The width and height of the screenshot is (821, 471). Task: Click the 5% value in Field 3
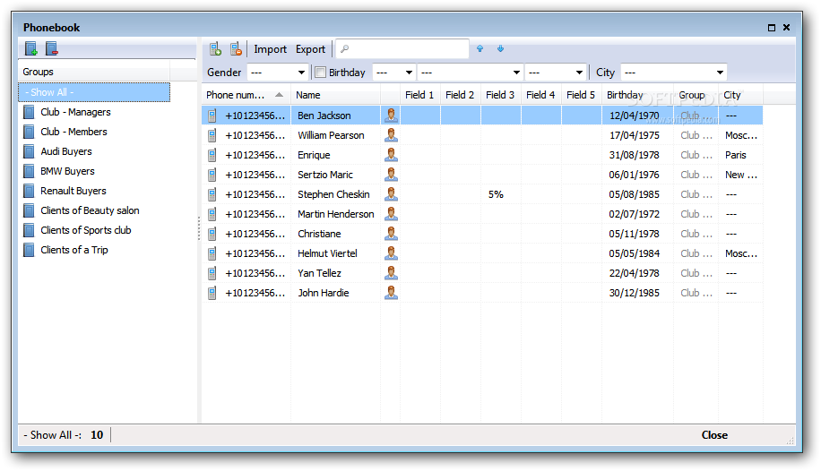click(496, 194)
